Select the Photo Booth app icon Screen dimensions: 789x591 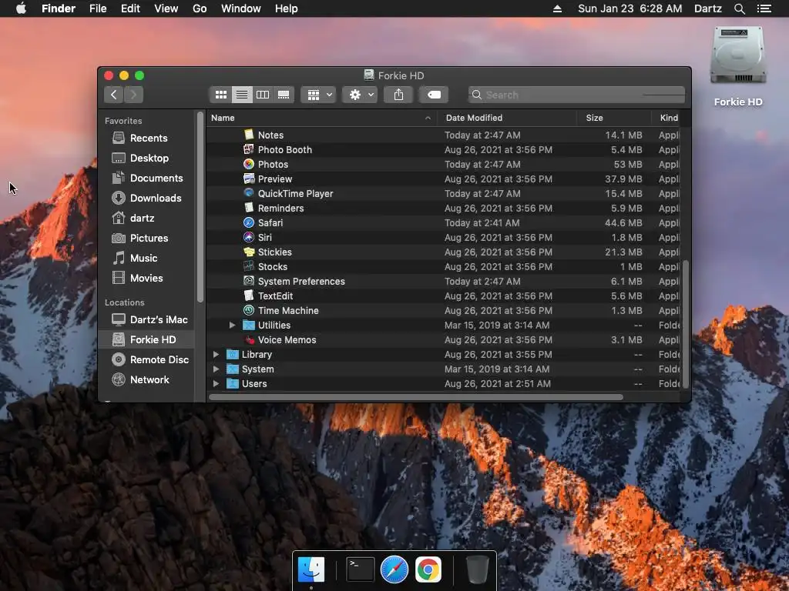point(249,149)
